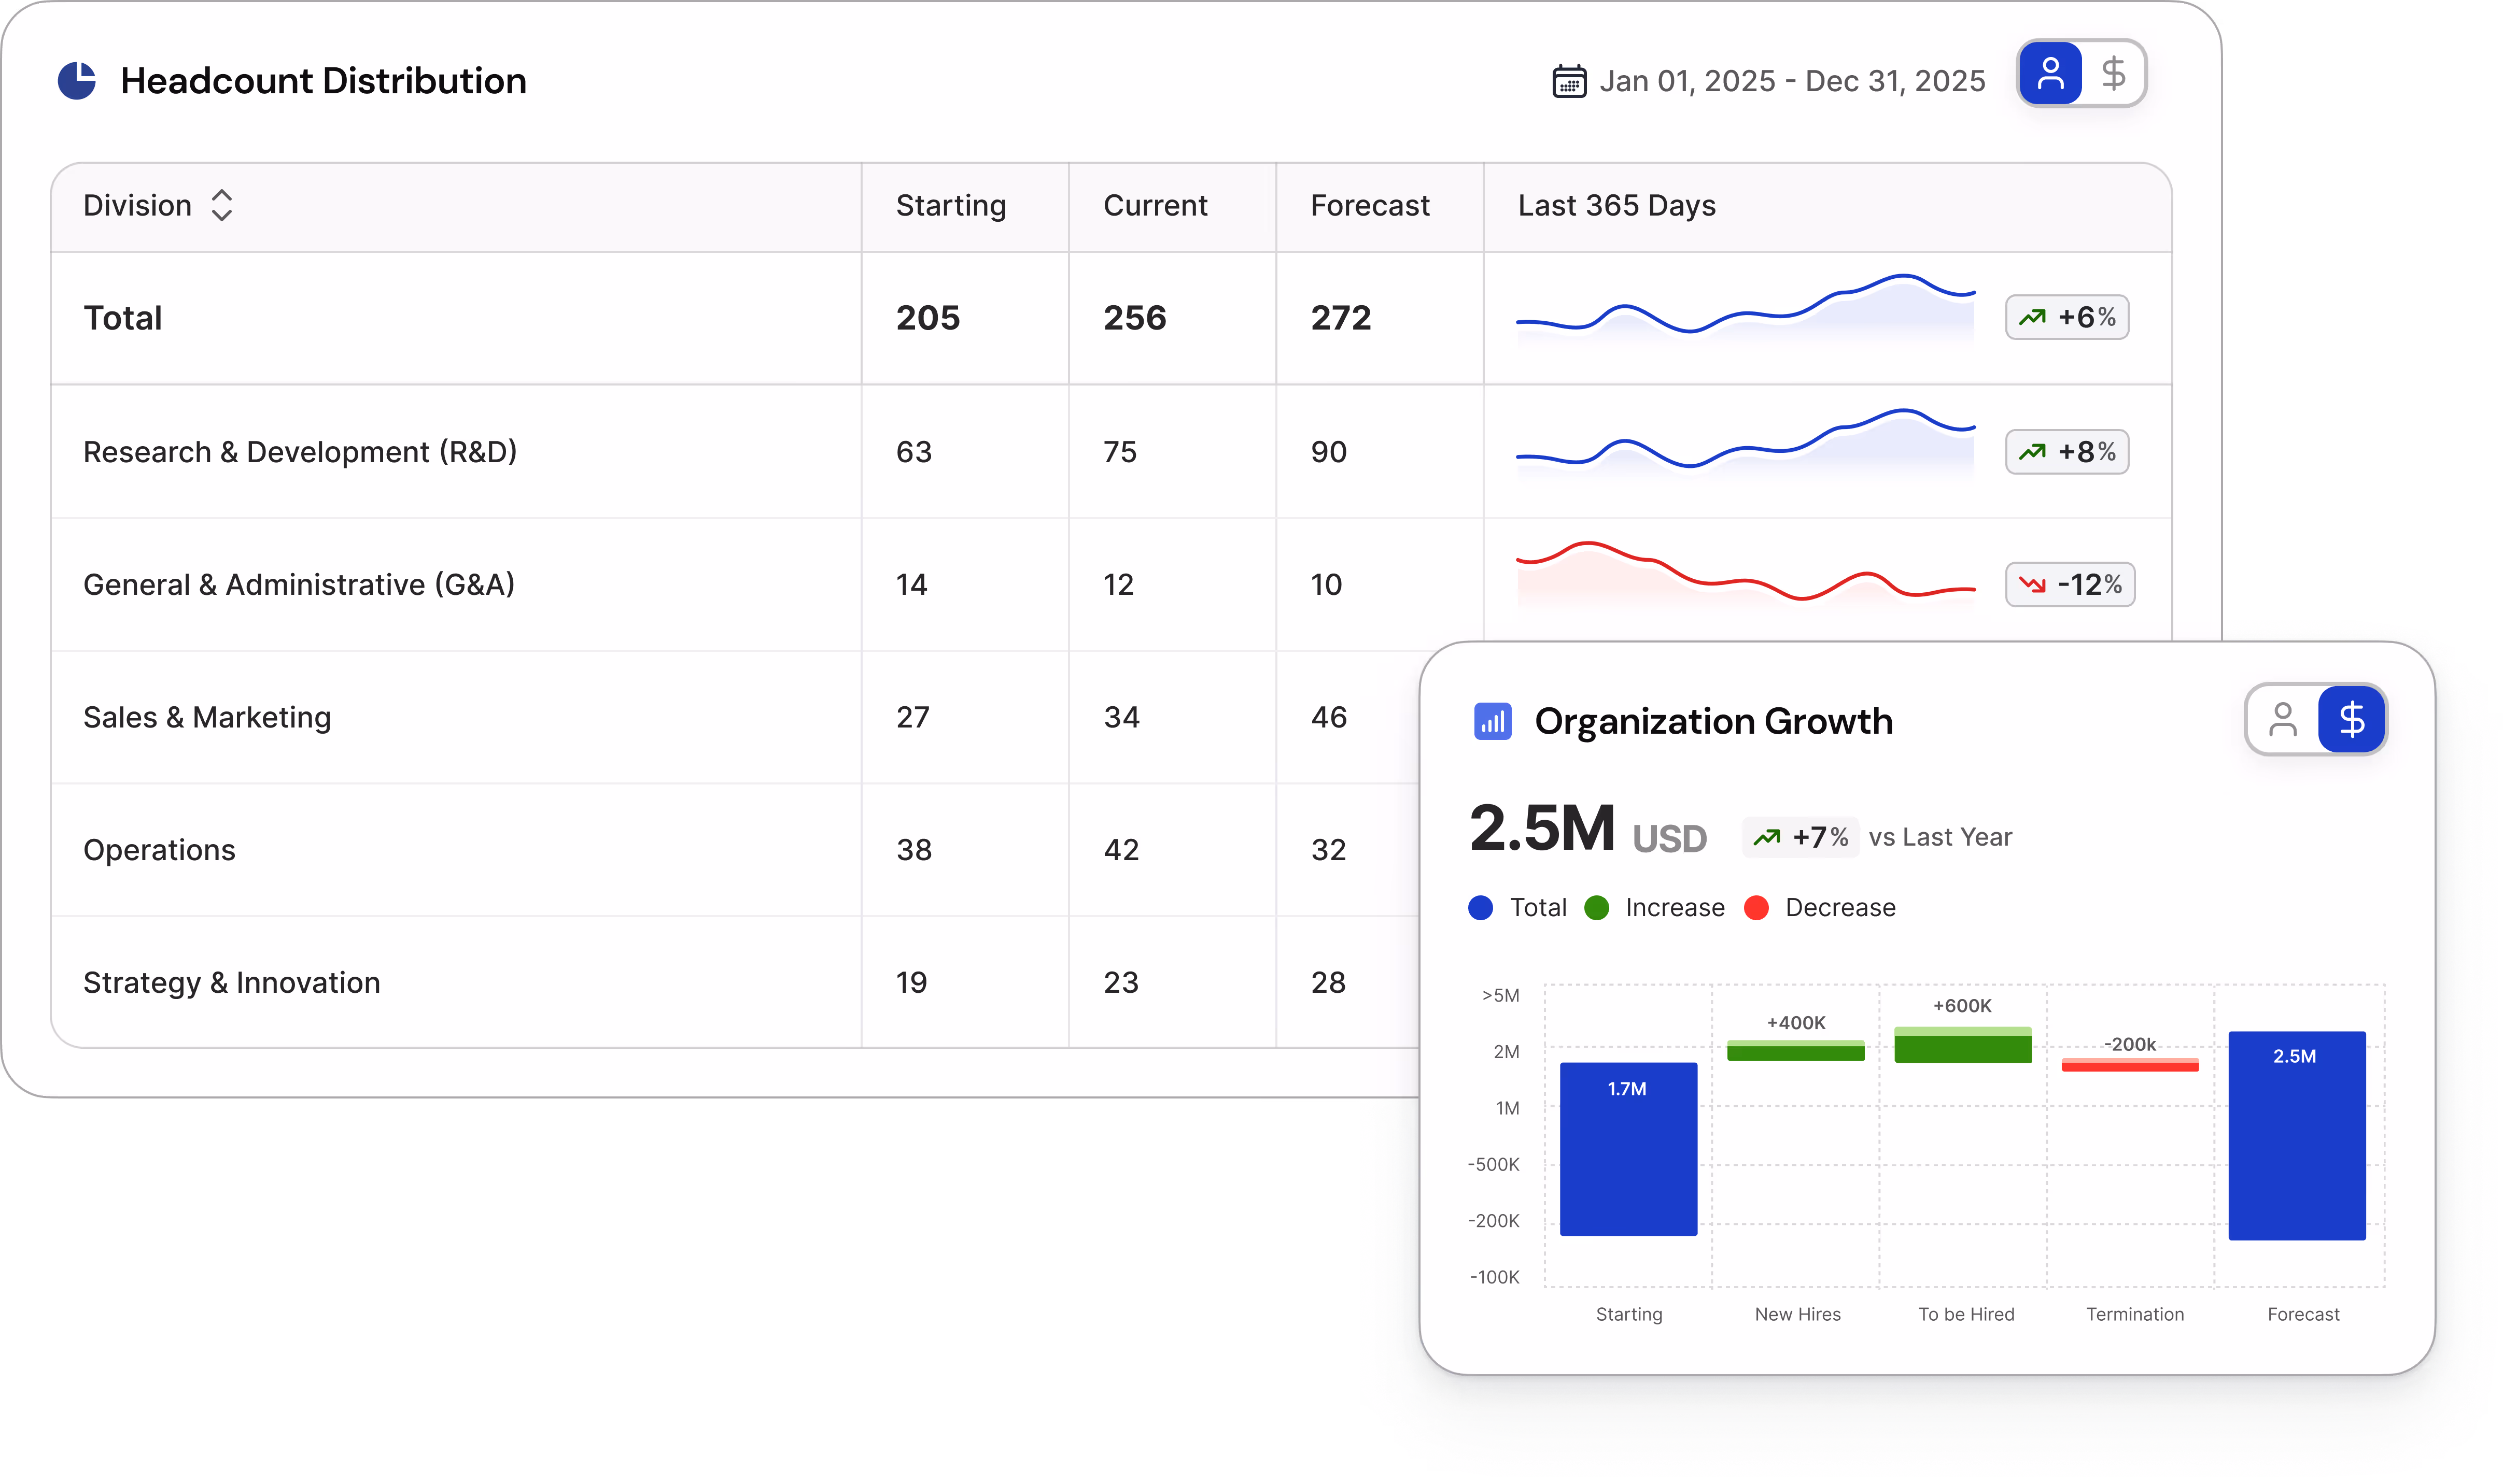Click the trend arrow in +7% badge
Image resolution: width=2503 pixels, height=1484 pixels.
[x=1767, y=837]
